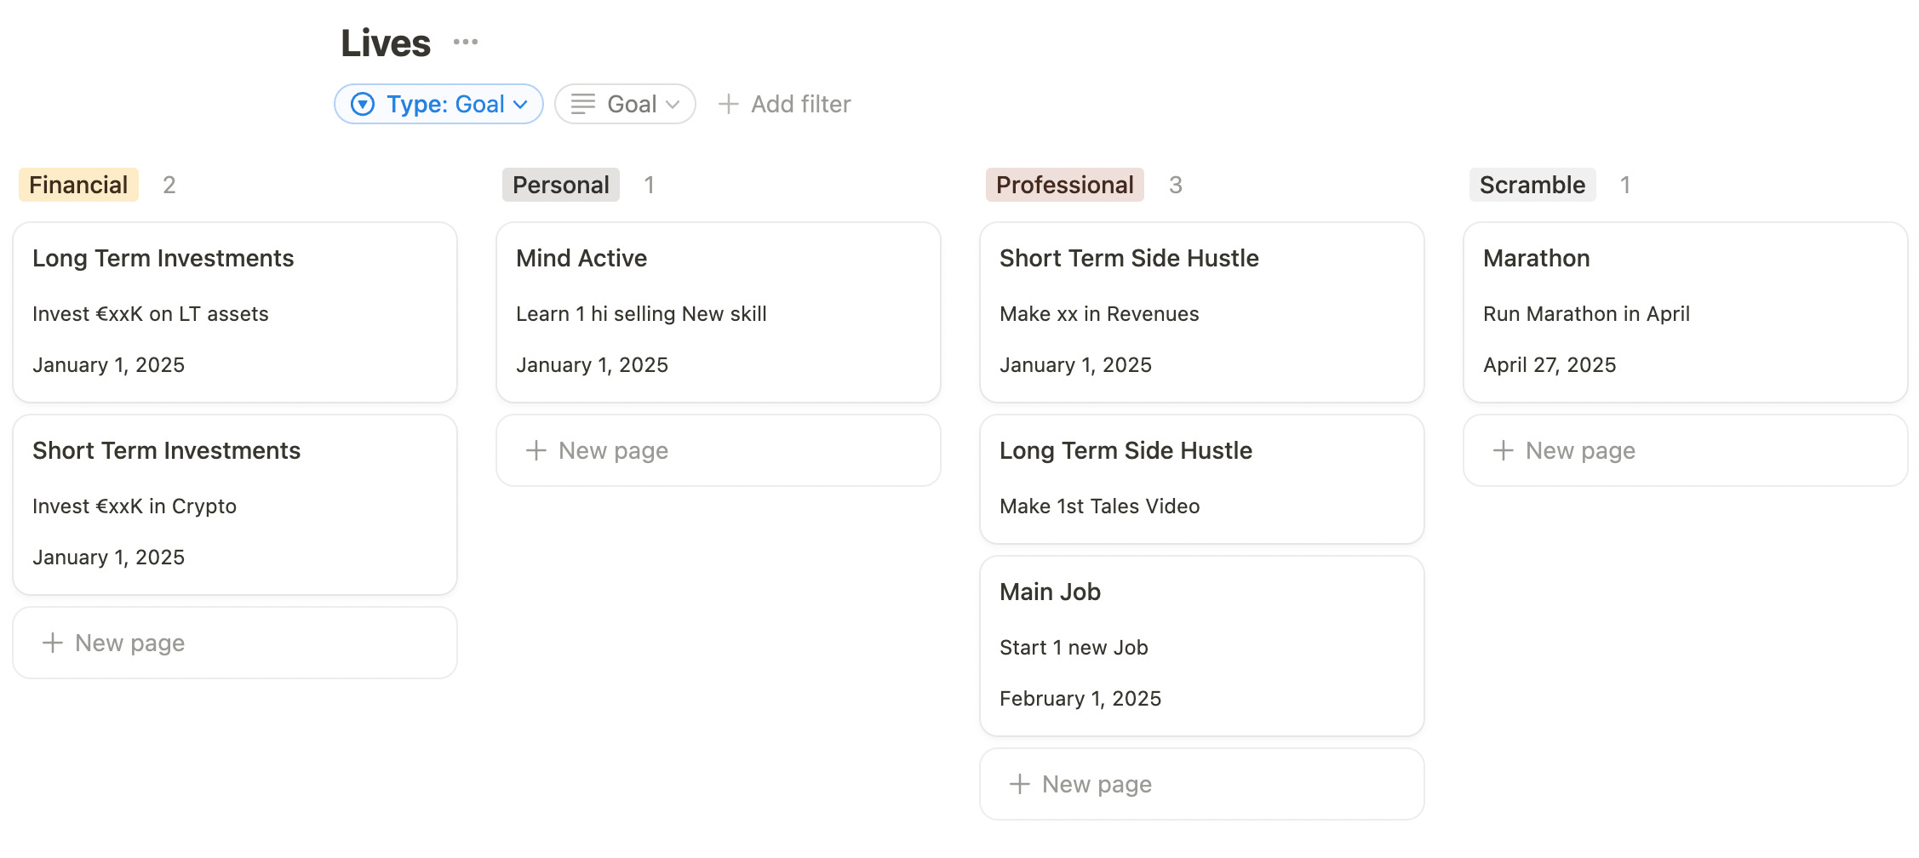Select the Personal group tag
The width and height of the screenshot is (1919, 858).
click(560, 185)
